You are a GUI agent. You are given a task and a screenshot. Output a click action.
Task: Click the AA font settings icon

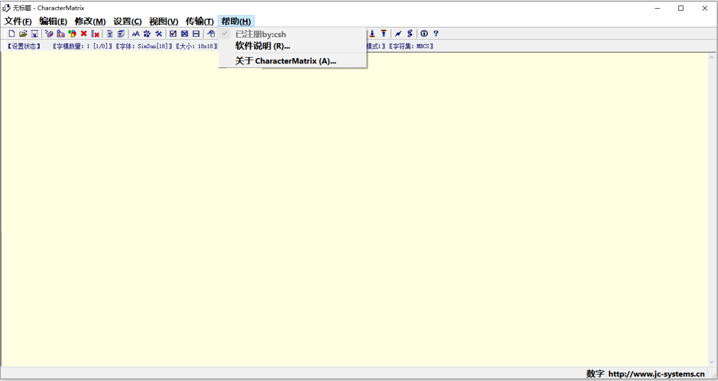[x=135, y=34]
